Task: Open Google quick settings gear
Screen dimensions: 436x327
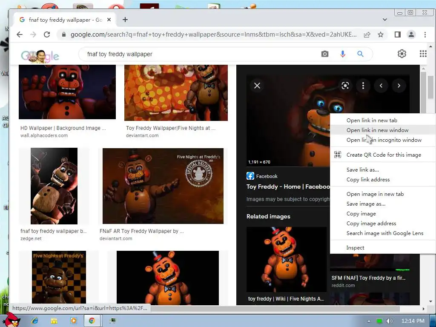Action: (402, 54)
